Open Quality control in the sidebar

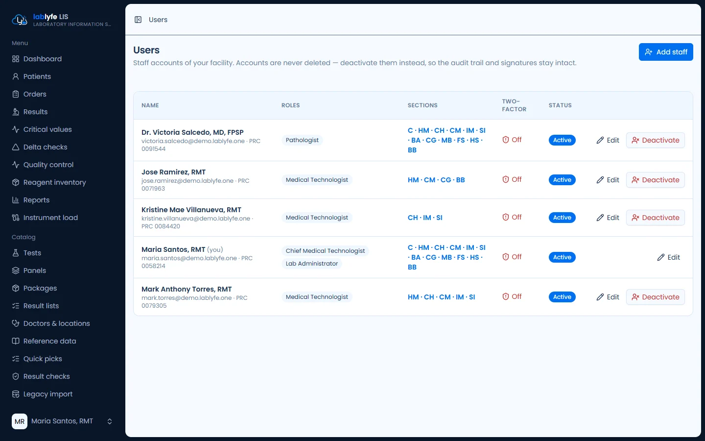63,165
